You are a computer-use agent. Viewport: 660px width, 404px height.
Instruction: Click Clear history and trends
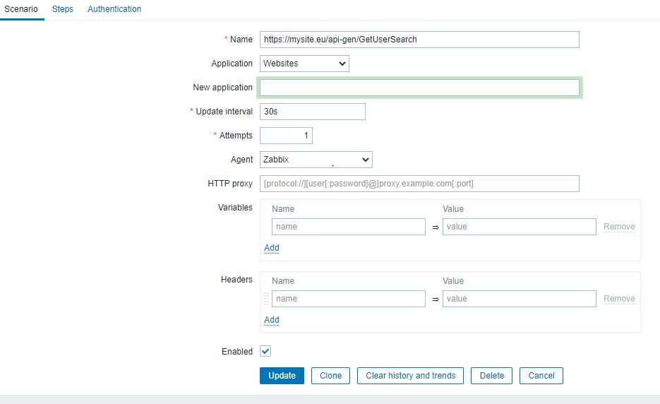click(411, 376)
